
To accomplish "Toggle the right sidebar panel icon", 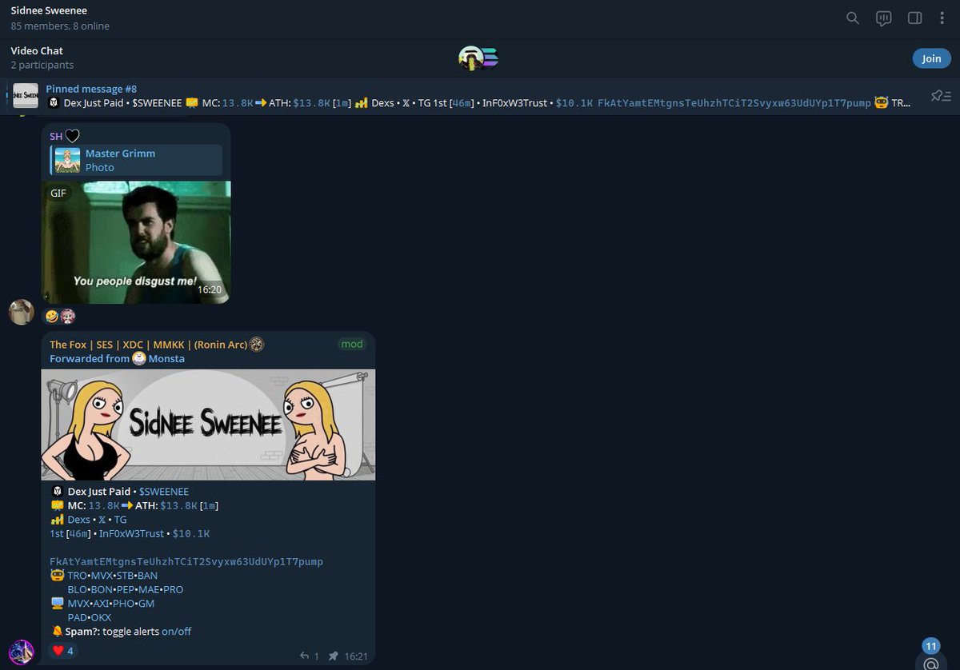I will click(x=914, y=18).
